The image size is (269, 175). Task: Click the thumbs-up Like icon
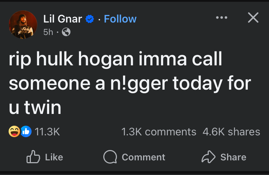tap(33, 157)
